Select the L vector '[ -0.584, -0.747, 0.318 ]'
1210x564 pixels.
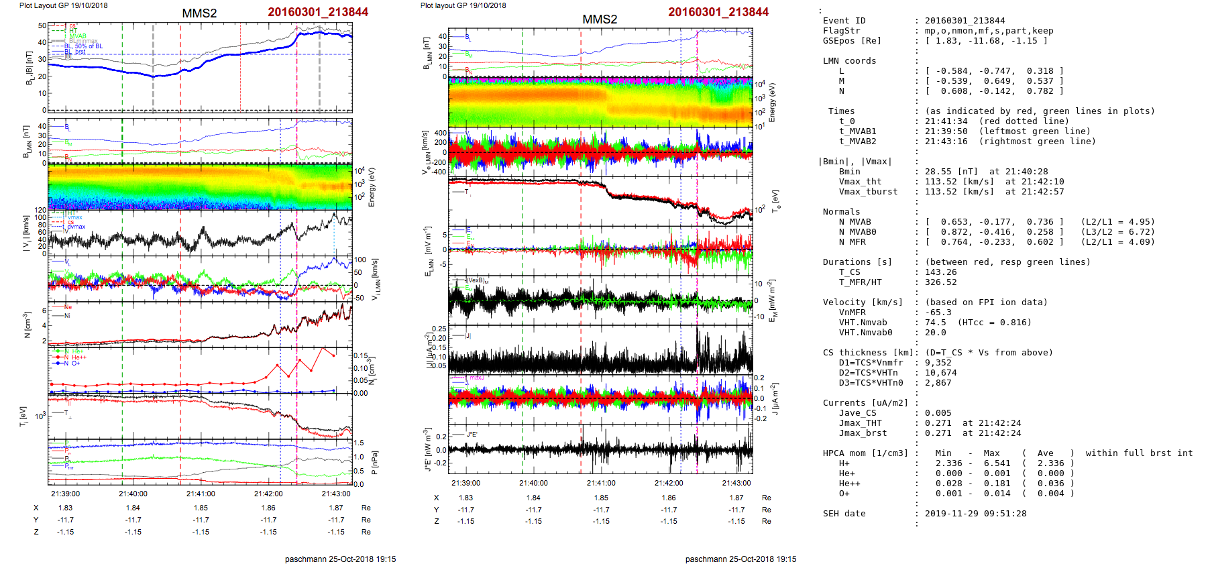[x=994, y=71]
